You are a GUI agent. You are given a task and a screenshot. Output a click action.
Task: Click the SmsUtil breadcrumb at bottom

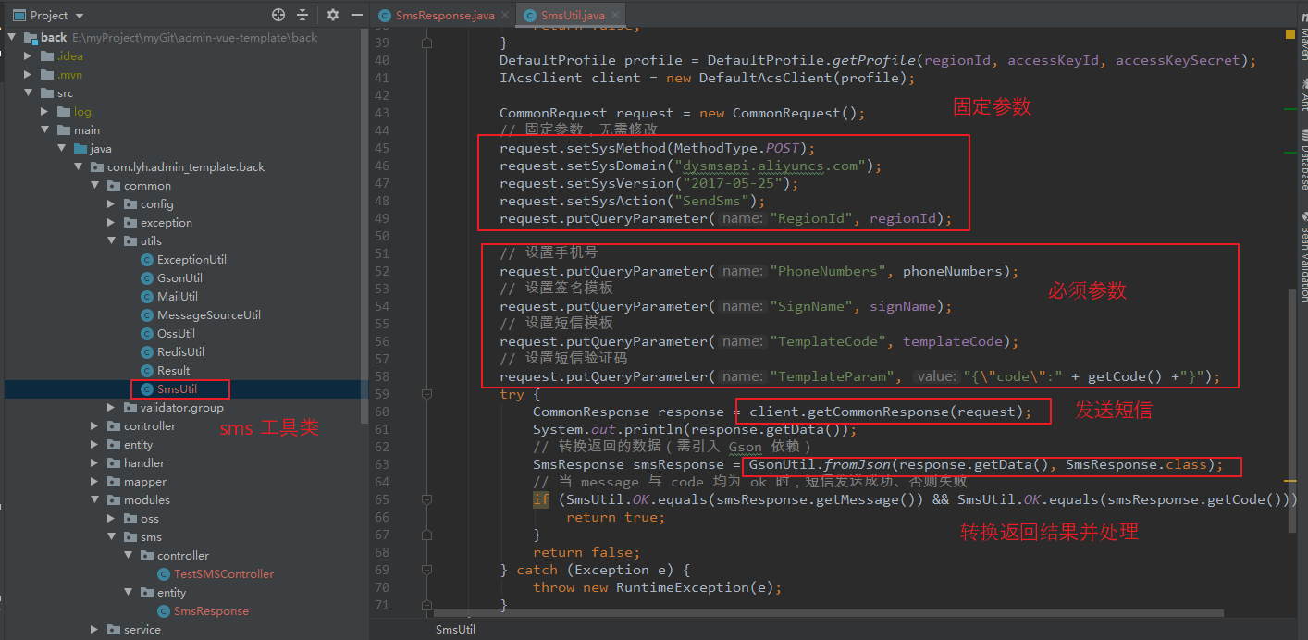(455, 630)
